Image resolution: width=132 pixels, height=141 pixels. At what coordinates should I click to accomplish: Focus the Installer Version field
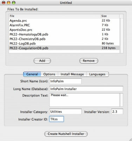point(117,111)
